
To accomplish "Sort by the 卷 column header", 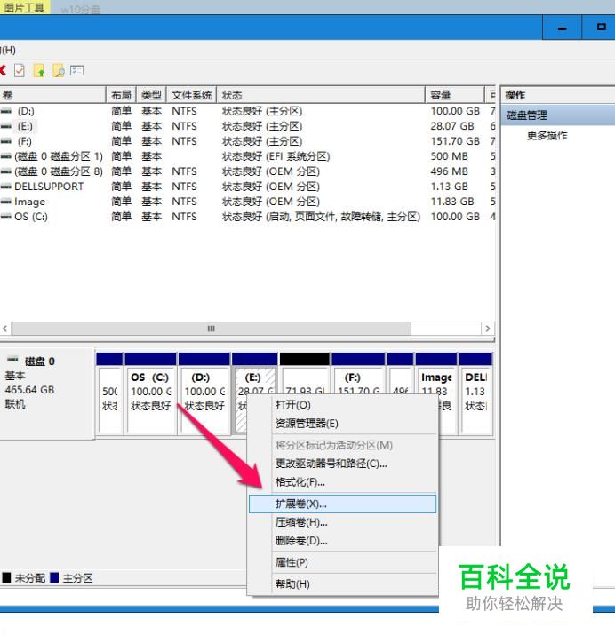I will tap(52, 95).
